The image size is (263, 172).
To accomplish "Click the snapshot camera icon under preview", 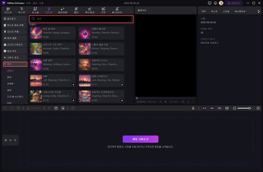I will click(x=183, y=102).
